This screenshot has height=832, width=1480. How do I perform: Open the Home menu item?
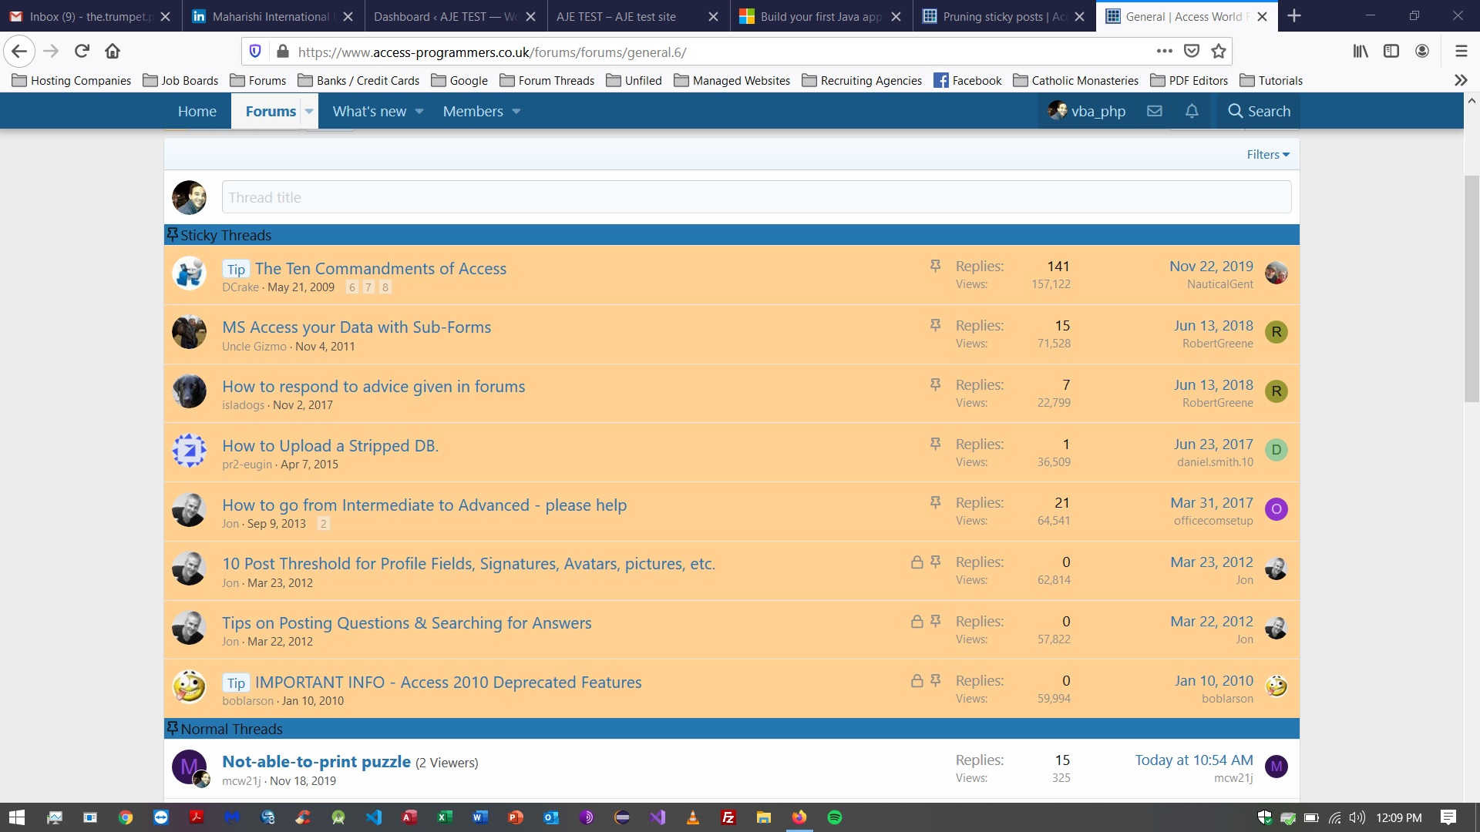(x=197, y=111)
